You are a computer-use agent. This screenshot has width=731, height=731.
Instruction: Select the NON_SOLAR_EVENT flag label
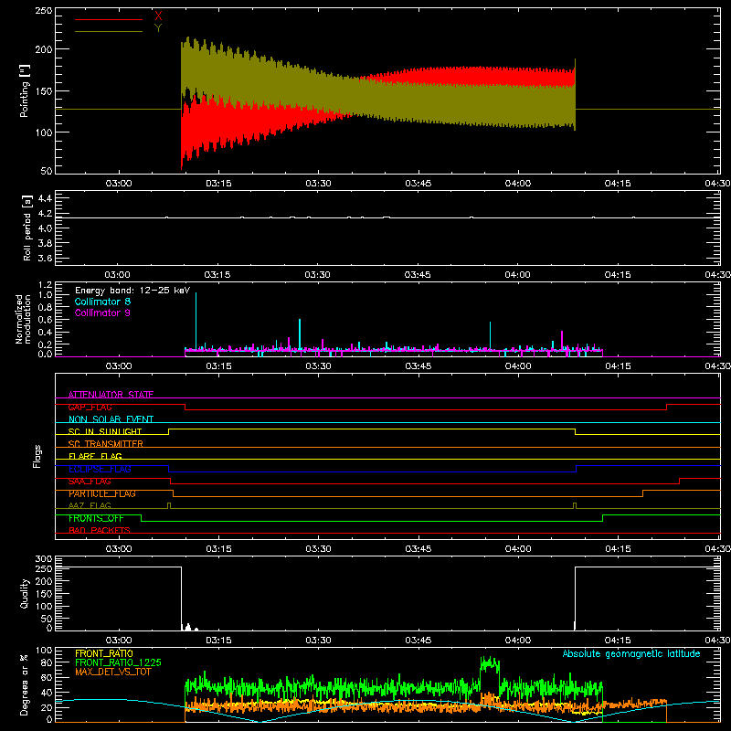(x=111, y=419)
